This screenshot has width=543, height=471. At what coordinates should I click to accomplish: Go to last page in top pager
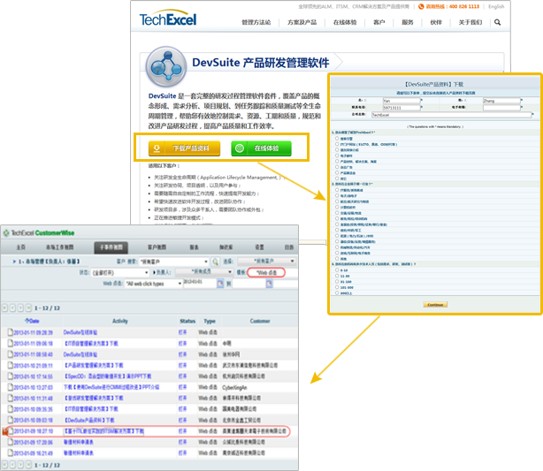tap(29, 308)
